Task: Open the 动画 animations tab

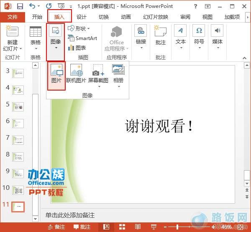Action: 126,17
